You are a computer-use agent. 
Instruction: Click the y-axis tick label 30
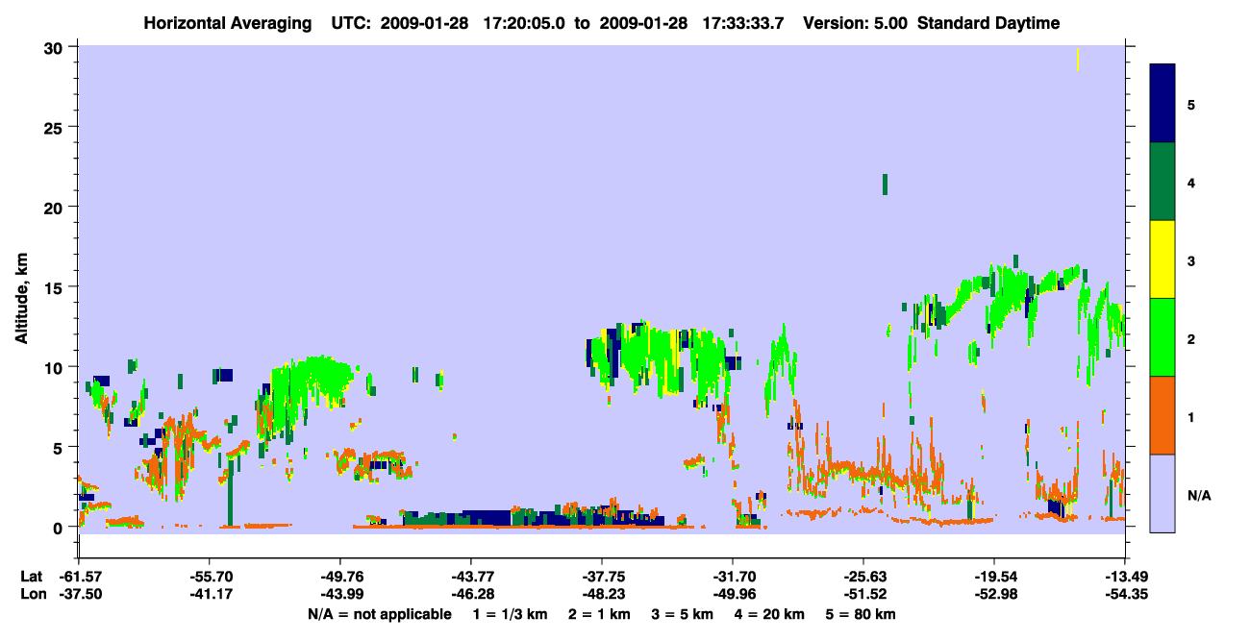click(x=56, y=47)
